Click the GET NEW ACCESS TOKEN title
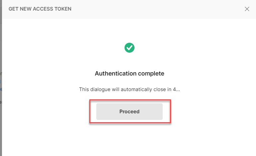The height and width of the screenshot is (156, 256). (x=40, y=9)
